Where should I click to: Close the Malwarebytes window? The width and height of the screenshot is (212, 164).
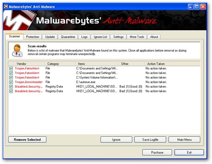(x=203, y=7)
